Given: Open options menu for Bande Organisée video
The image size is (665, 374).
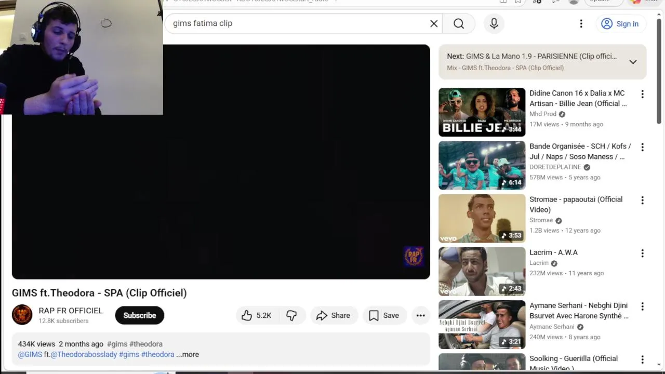Looking at the screenshot, I should pos(642,147).
